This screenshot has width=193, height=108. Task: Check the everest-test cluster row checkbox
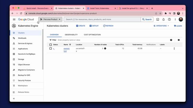[51, 49]
